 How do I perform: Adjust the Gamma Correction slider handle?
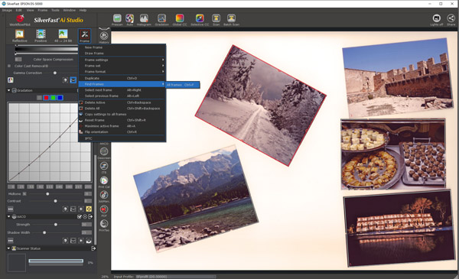(x=55, y=73)
